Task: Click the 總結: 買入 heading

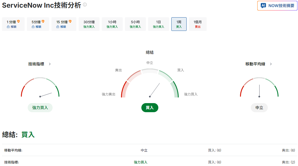Action: coord(18,135)
